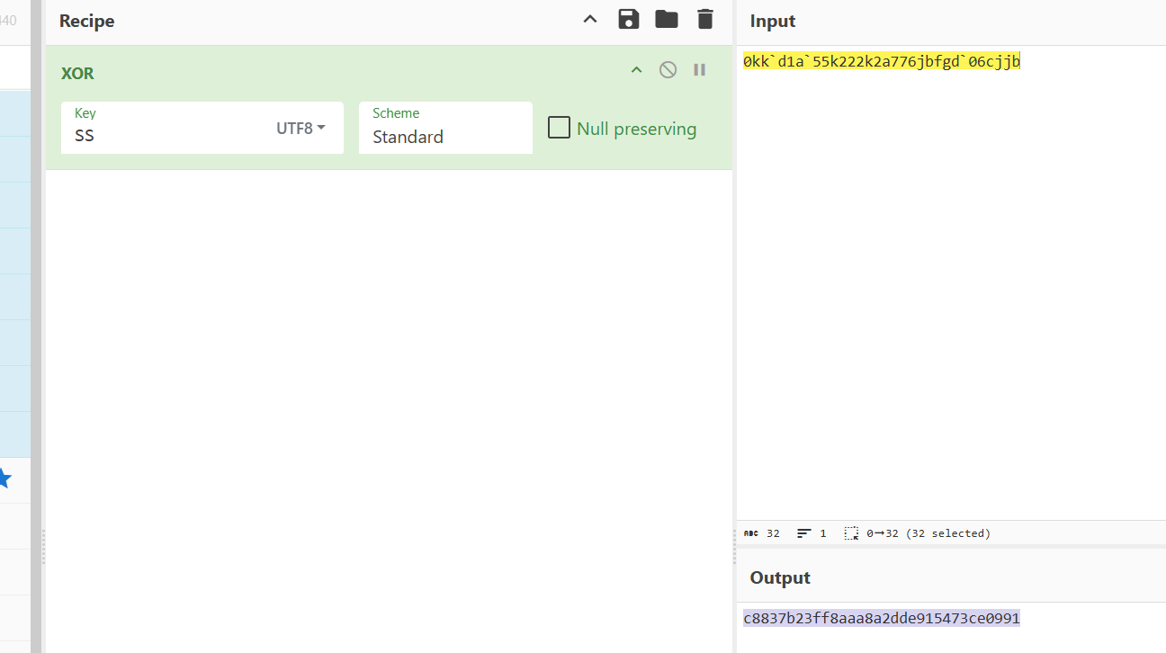Open the Load recipe folder icon
This screenshot has width=1166, height=653.
[x=667, y=20]
